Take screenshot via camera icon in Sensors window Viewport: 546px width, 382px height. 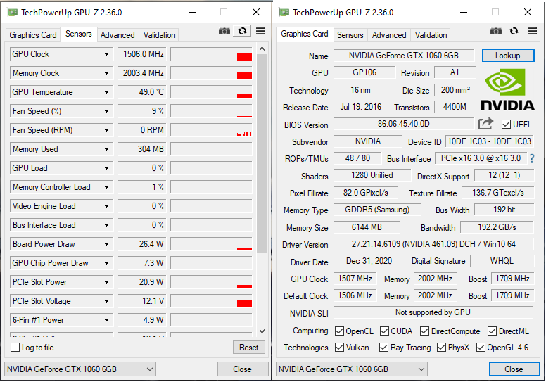(x=224, y=32)
